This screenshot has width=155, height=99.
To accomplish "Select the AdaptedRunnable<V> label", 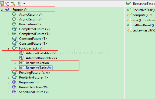I will [42, 58].
